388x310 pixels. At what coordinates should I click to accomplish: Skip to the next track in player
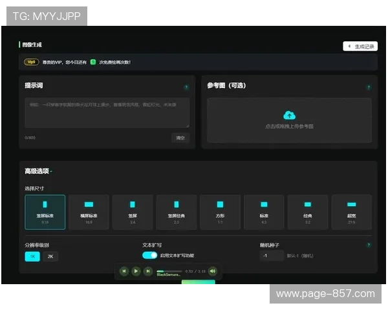pos(147,271)
